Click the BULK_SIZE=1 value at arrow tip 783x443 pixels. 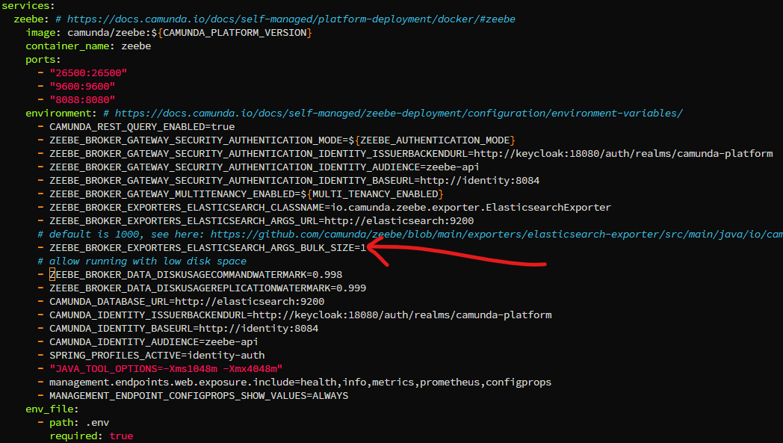[x=363, y=248]
